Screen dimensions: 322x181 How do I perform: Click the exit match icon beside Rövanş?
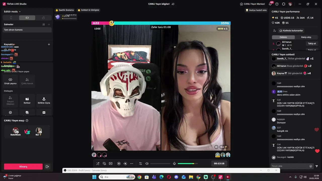47,167
